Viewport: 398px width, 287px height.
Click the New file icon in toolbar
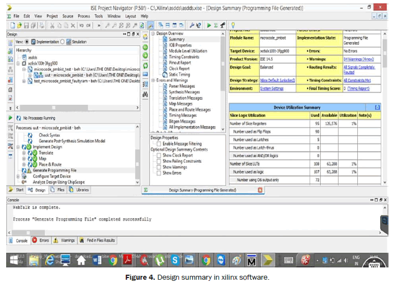pyautogui.click(x=12, y=26)
